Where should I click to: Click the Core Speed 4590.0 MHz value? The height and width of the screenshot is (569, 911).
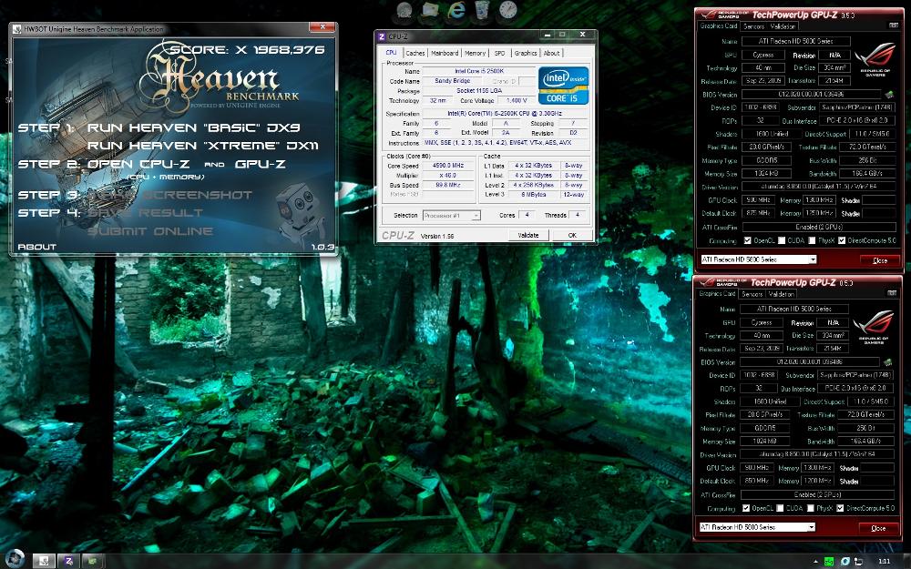tap(448, 166)
